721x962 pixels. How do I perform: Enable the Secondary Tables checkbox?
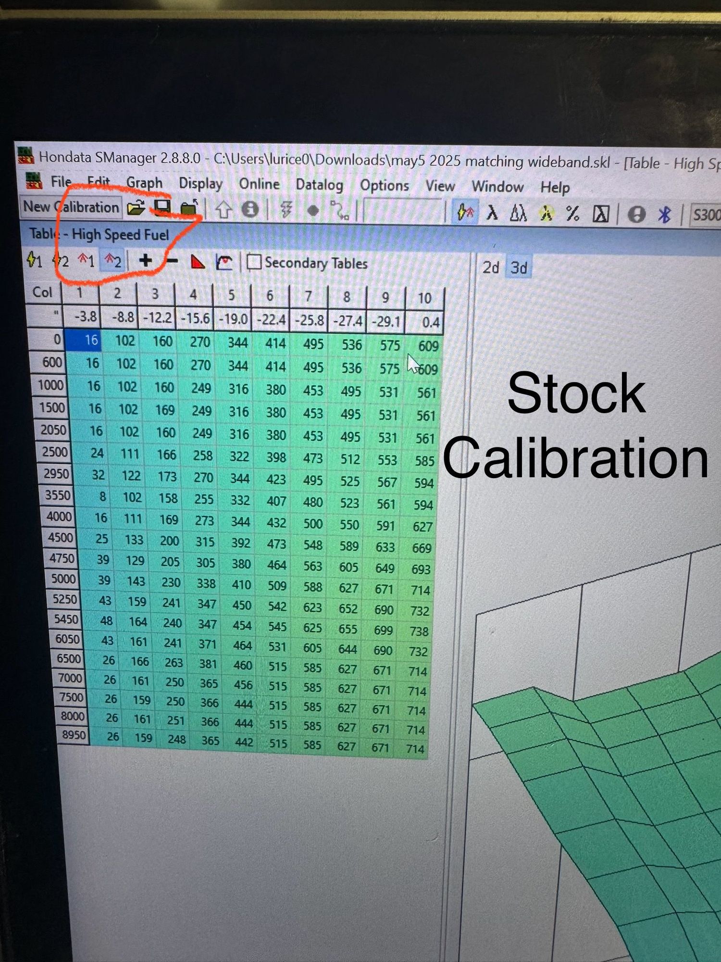(x=254, y=263)
